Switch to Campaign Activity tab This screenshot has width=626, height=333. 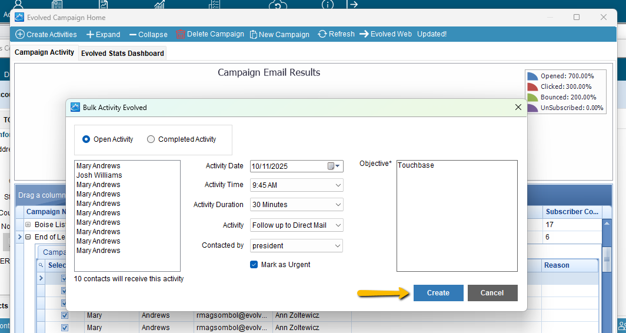[45, 52]
